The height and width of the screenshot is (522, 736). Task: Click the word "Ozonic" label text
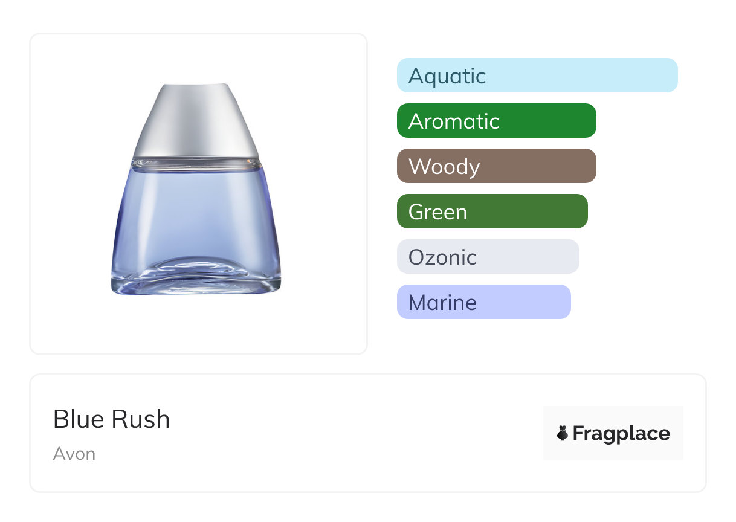pyautogui.click(x=442, y=257)
